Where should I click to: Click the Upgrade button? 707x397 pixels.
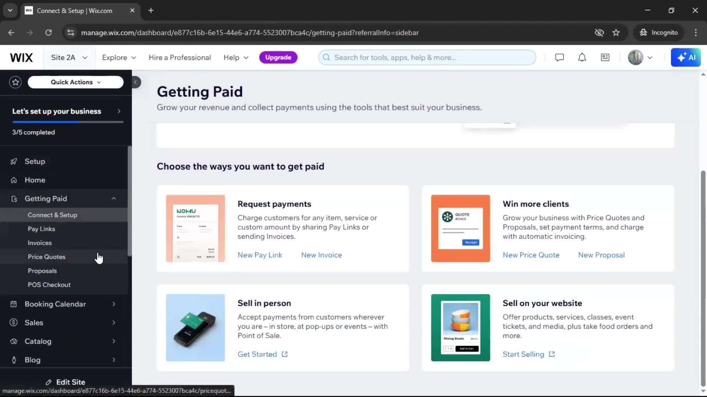(x=278, y=57)
